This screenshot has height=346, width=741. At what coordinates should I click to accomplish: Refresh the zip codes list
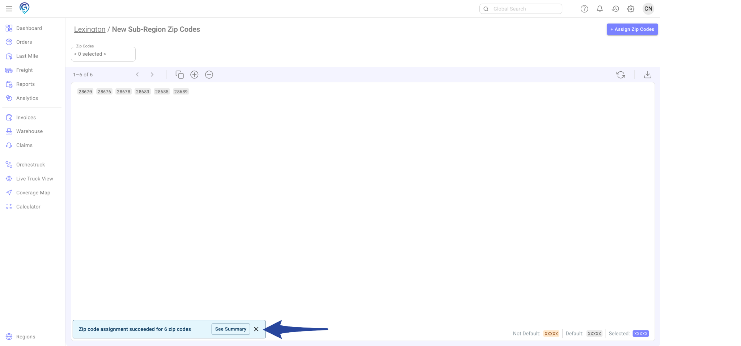coord(621,75)
